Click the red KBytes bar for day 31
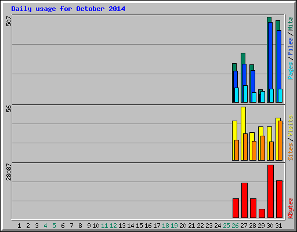 [x=279, y=199]
